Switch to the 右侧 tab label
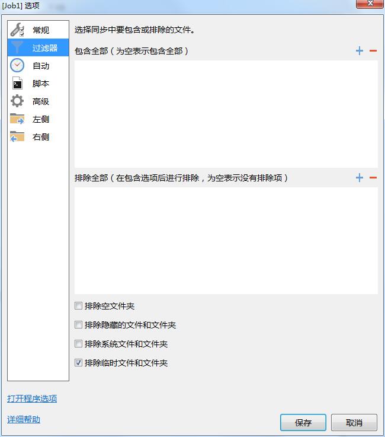This screenshot has height=437, width=385. pyautogui.click(x=41, y=137)
